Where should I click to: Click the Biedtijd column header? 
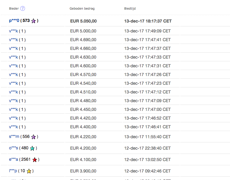tap(130, 9)
